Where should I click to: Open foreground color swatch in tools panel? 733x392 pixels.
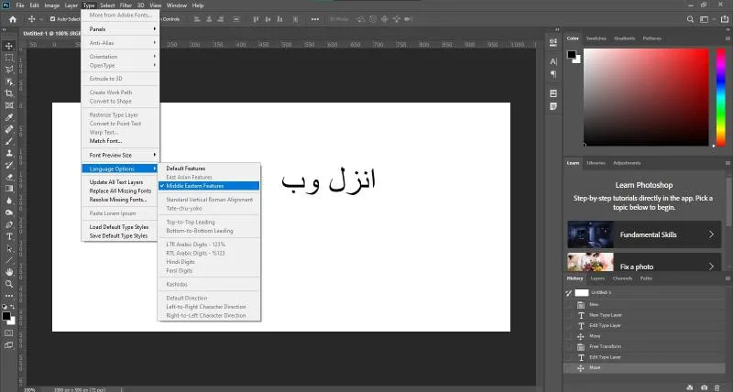point(6,316)
